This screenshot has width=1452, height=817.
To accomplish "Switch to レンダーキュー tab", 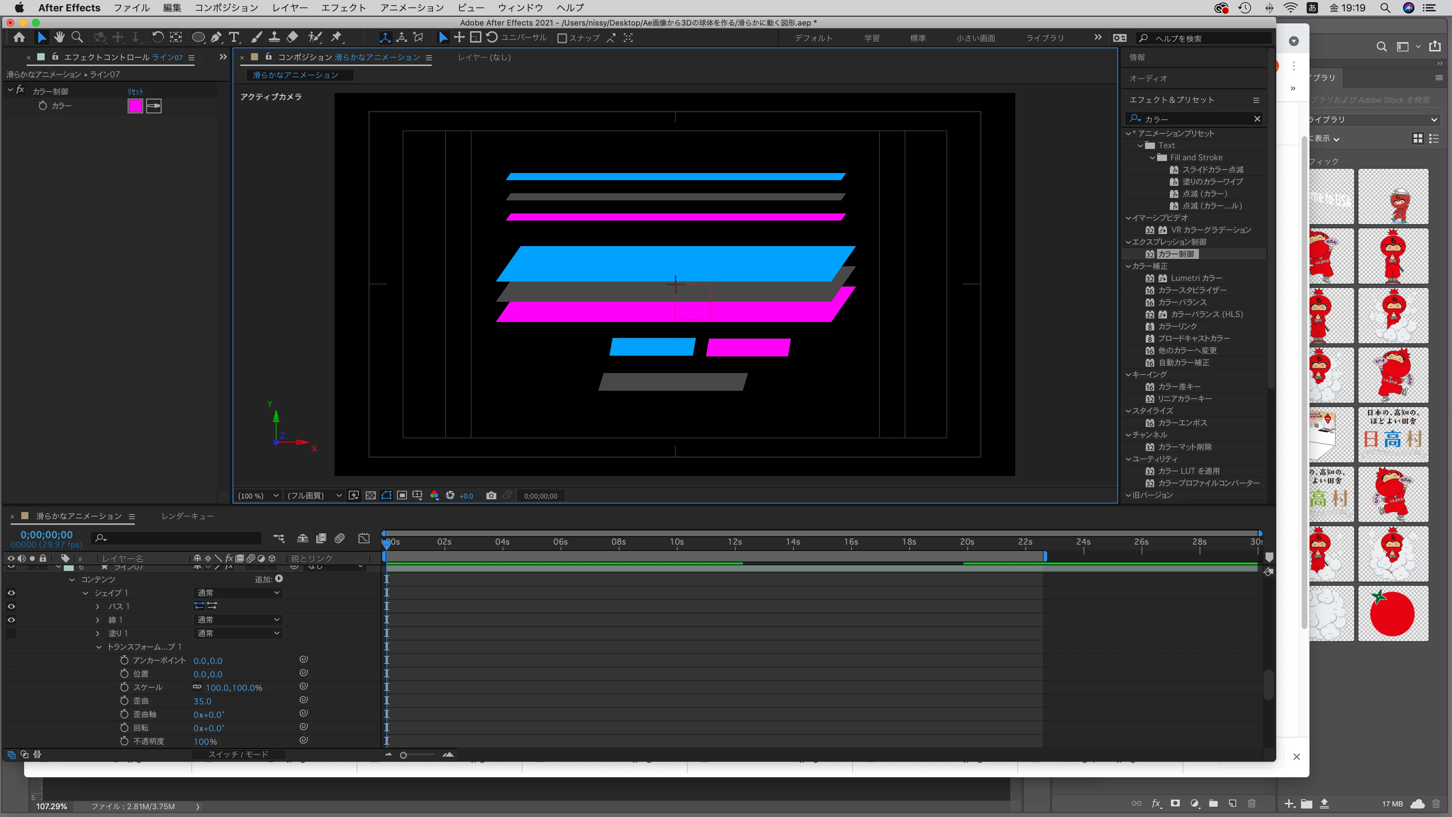I will click(187, 516).
